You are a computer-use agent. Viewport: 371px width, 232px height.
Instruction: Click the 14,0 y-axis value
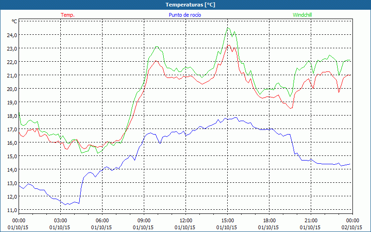tap(12, 170)
